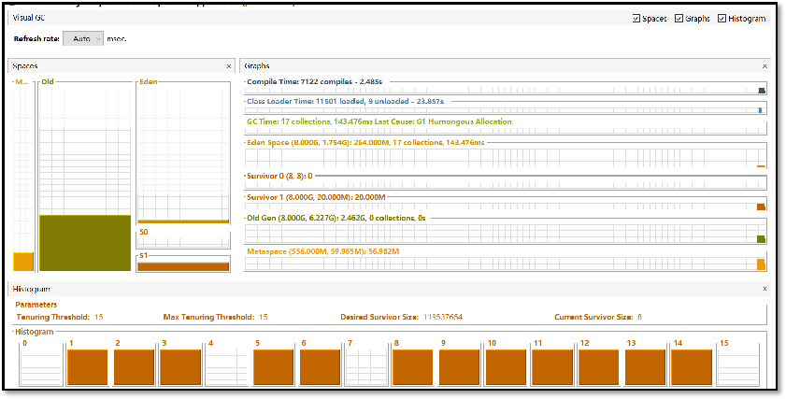Click the Old Gen graph row
This screenshot has height=399, width=786.
coord(505,231)
